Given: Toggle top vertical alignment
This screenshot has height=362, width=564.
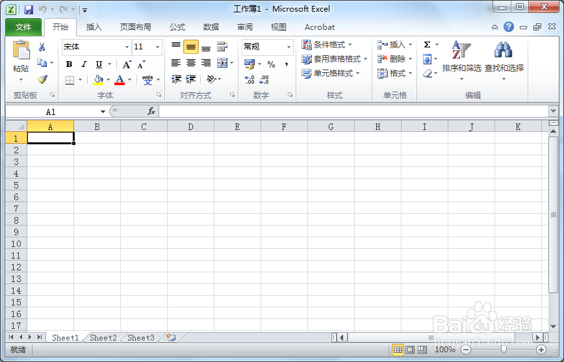Looking at the screenshot, I should pyautogui.click(x=176, y=47).
